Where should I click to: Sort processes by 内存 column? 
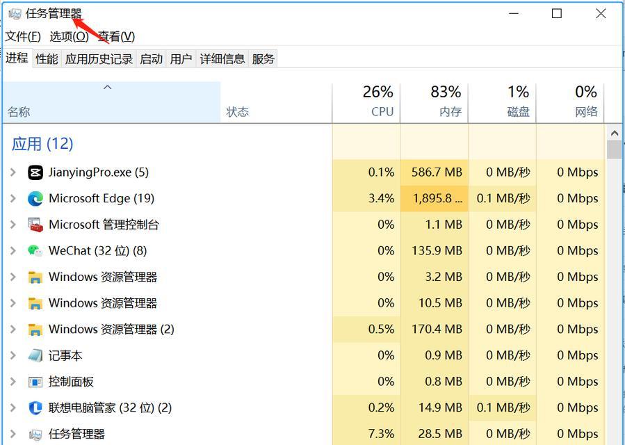pos(434,102)
